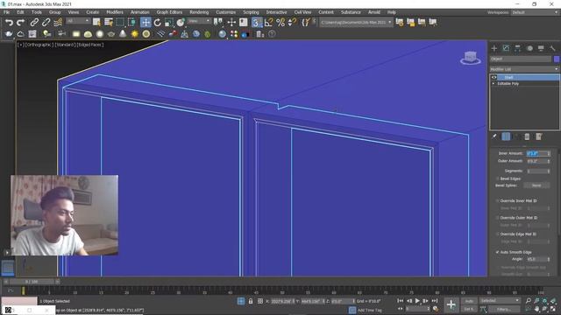
Task: Remove modifier with the trash icon
Action: (527, 136)
